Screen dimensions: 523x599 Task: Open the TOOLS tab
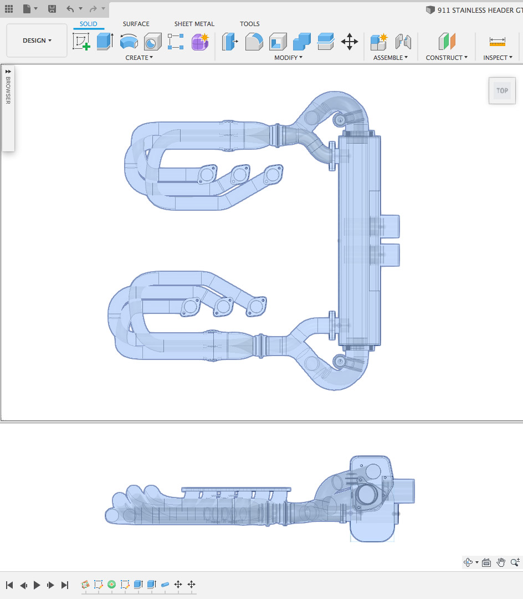(x=250, y=24)
